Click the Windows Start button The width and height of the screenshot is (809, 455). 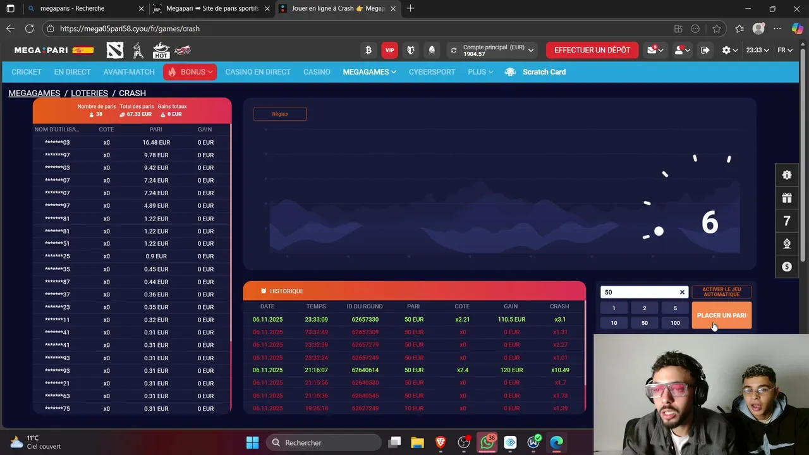(252, 442)
